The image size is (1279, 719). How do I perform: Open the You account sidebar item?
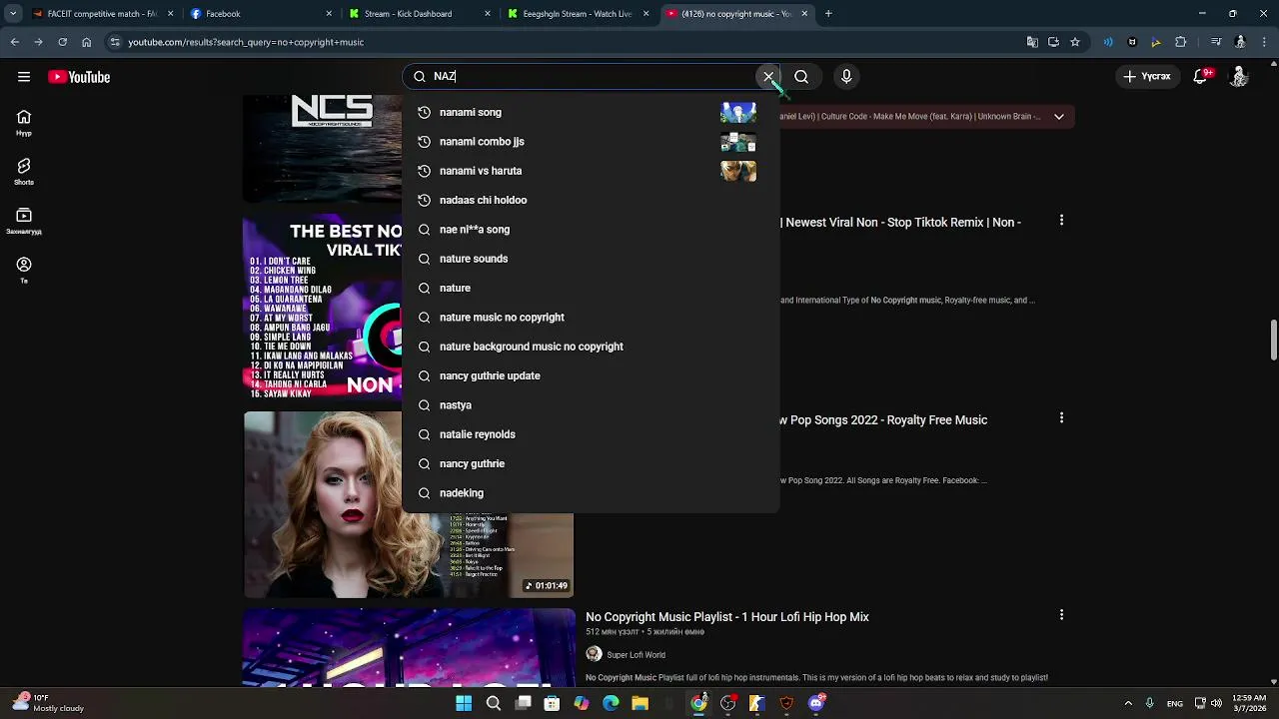click(24, 270)
